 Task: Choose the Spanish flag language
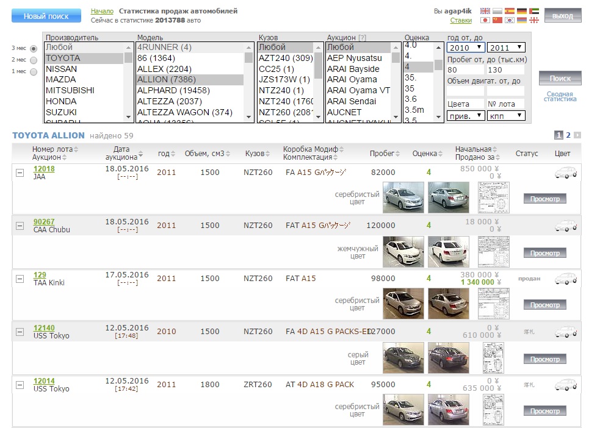click(x=509, y=11)
